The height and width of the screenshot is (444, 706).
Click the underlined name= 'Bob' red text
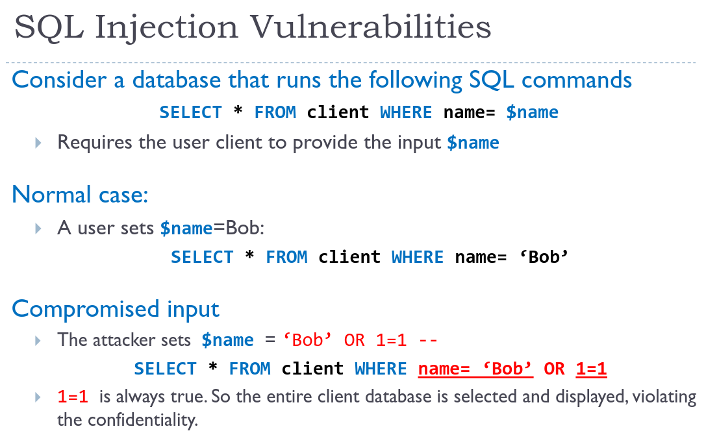[475, 369]
